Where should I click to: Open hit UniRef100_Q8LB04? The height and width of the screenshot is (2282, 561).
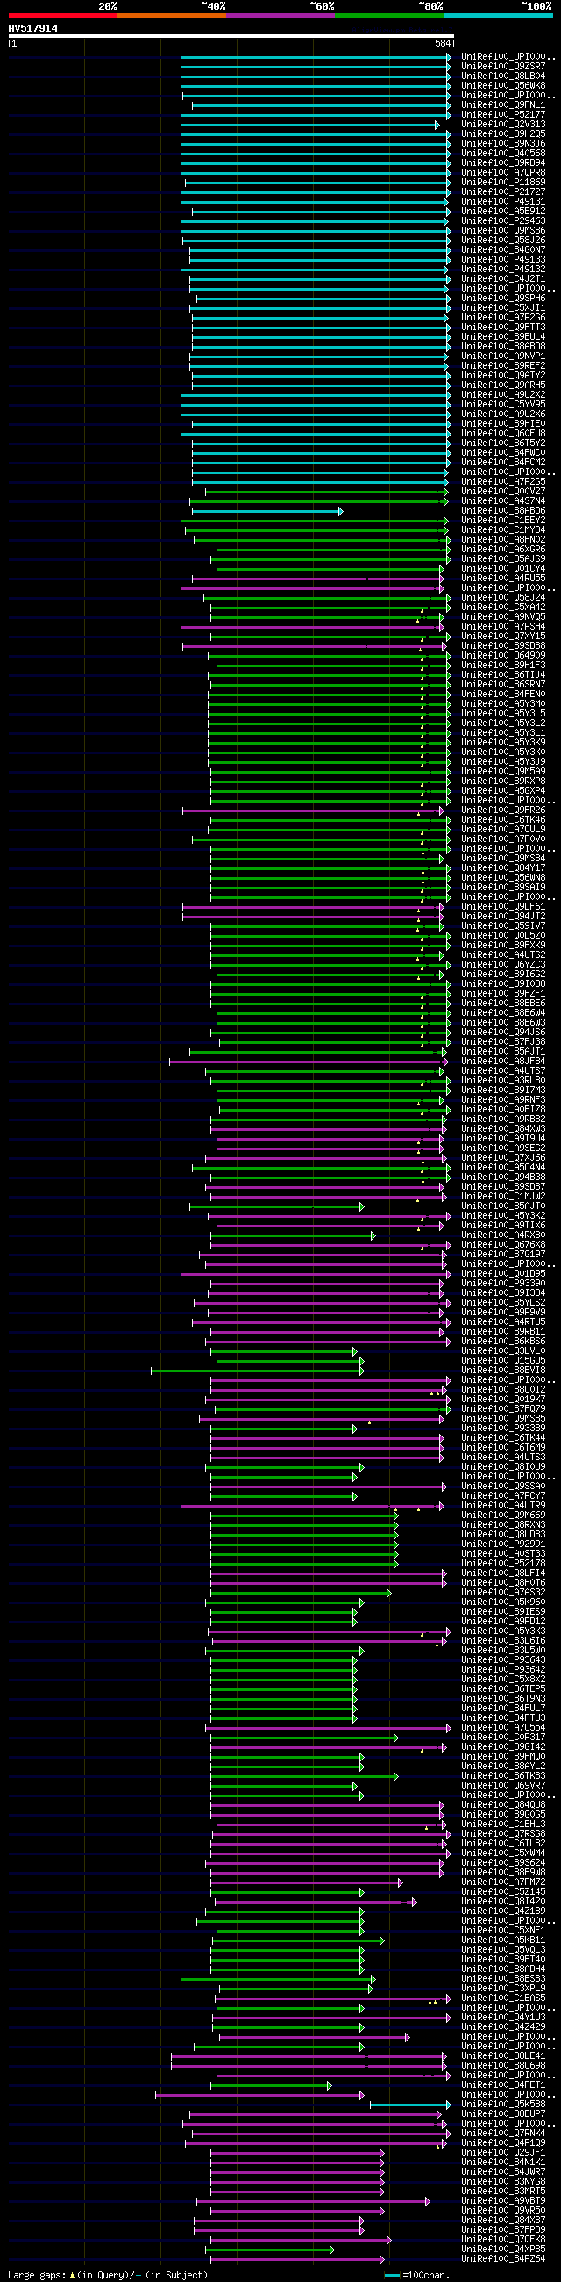[x=502, y=76]
